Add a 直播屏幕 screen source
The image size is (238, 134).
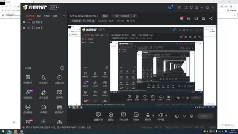coord(98,116)
